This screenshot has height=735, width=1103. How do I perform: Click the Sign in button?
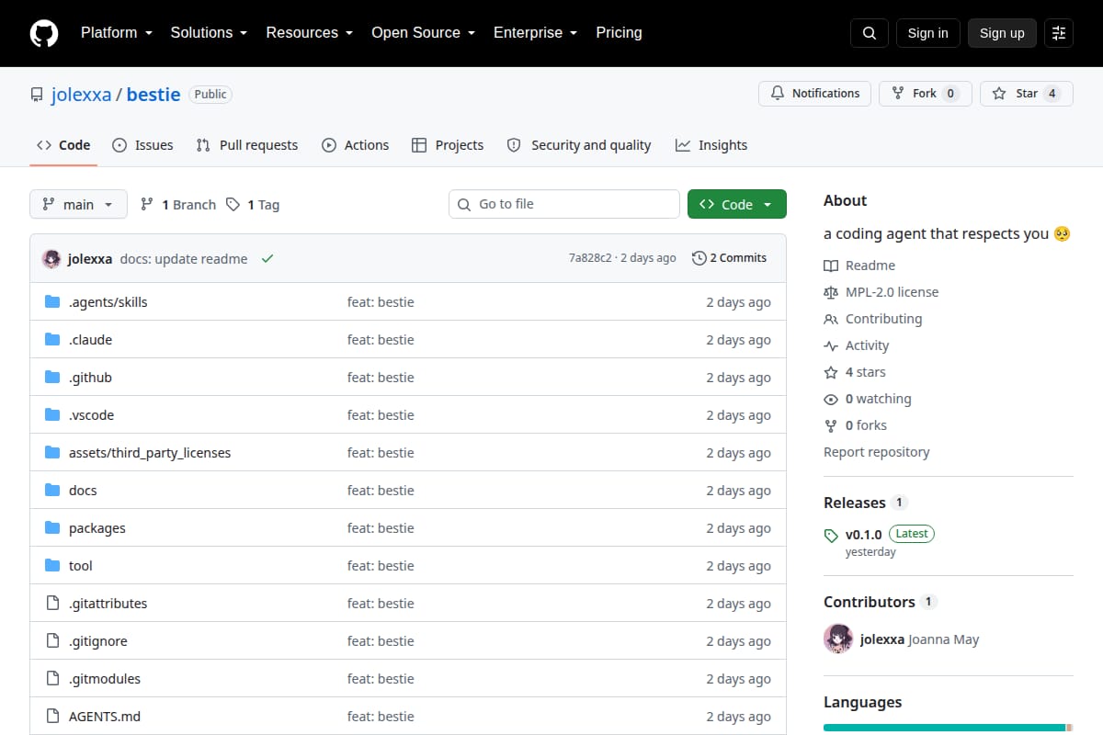[x=927, y=33]
